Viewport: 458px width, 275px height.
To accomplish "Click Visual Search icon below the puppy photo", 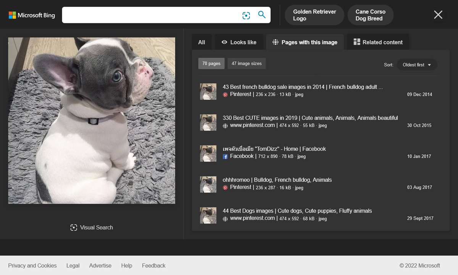I will coord(74,228).
